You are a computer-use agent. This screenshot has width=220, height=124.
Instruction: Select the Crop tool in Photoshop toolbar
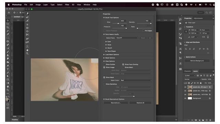pos(8,28)
